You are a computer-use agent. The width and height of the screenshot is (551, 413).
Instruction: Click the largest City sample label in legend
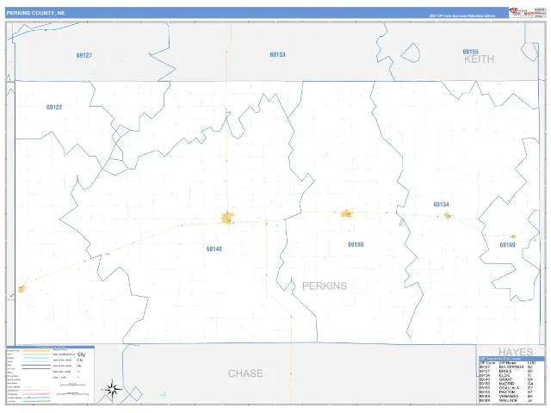tap(81, 354)
